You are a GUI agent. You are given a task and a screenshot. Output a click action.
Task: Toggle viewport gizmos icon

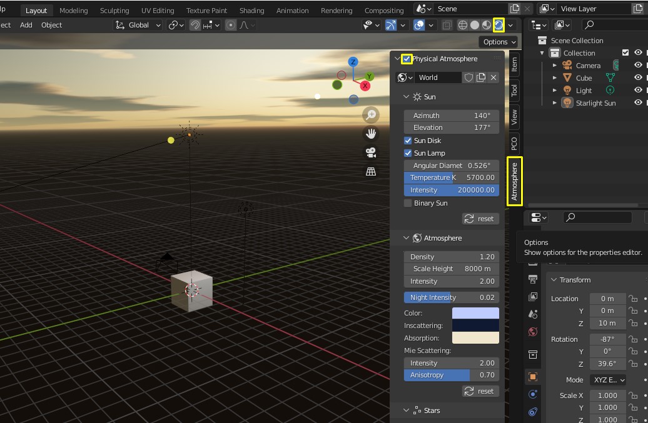390,25
